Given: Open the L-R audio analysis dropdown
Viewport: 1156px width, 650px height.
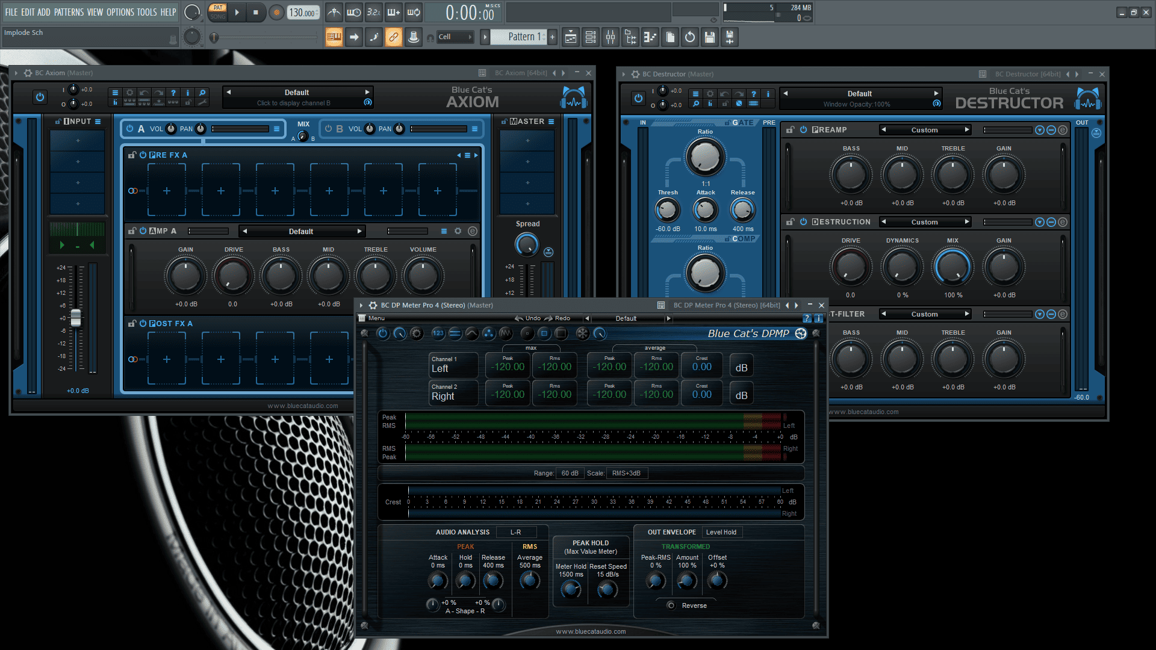Looking at the screenshot, I should click(517, 532).
